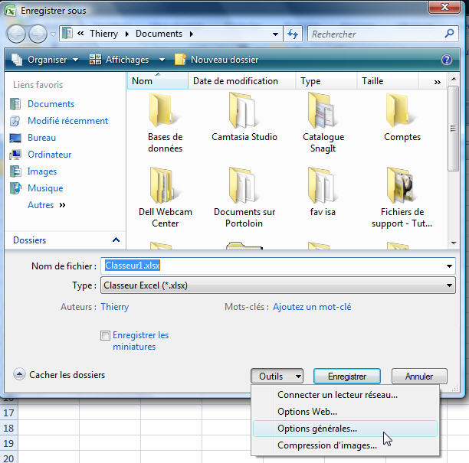The image size is (469, 463).
Task: Open the Documents sur Portoloin folder
Action: [x=244, y=197]
